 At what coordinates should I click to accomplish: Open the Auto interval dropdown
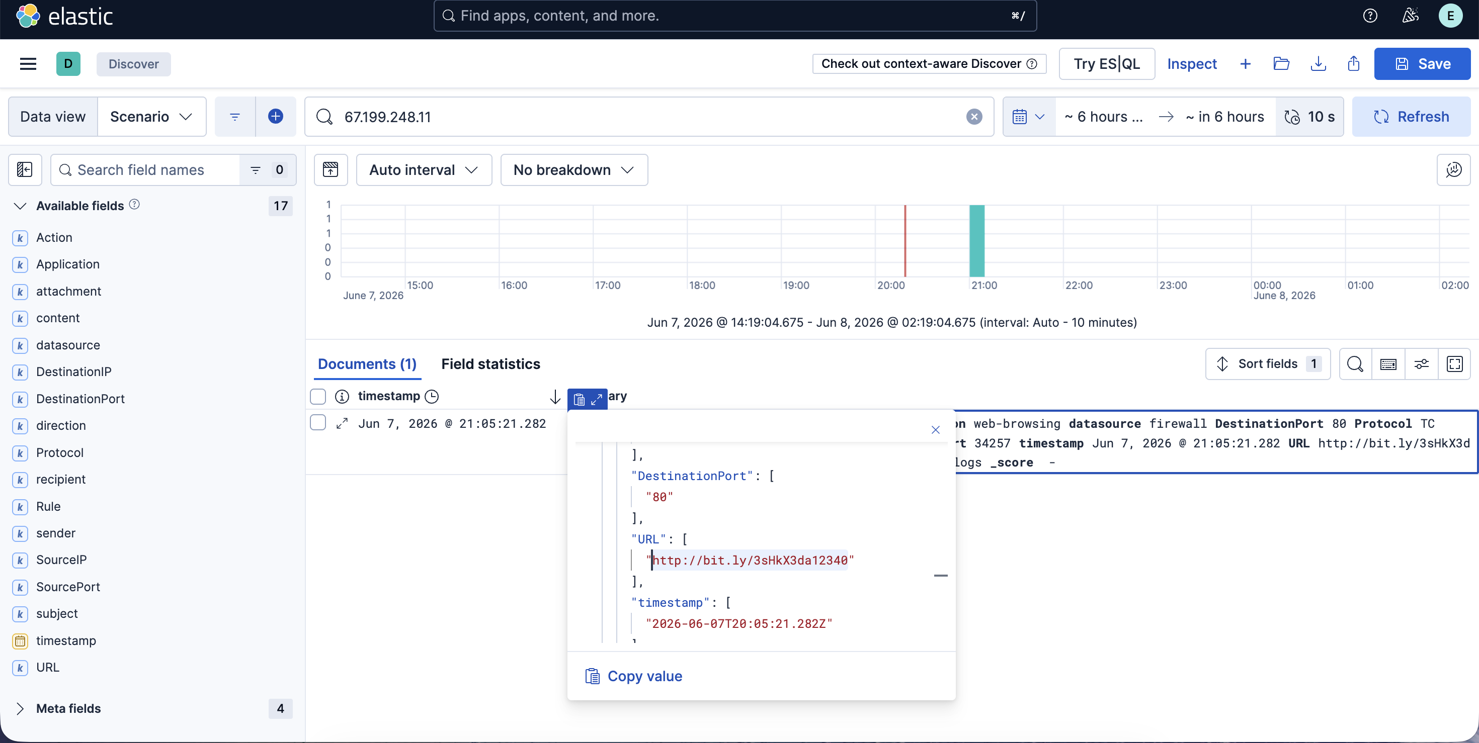click(424, 170)
